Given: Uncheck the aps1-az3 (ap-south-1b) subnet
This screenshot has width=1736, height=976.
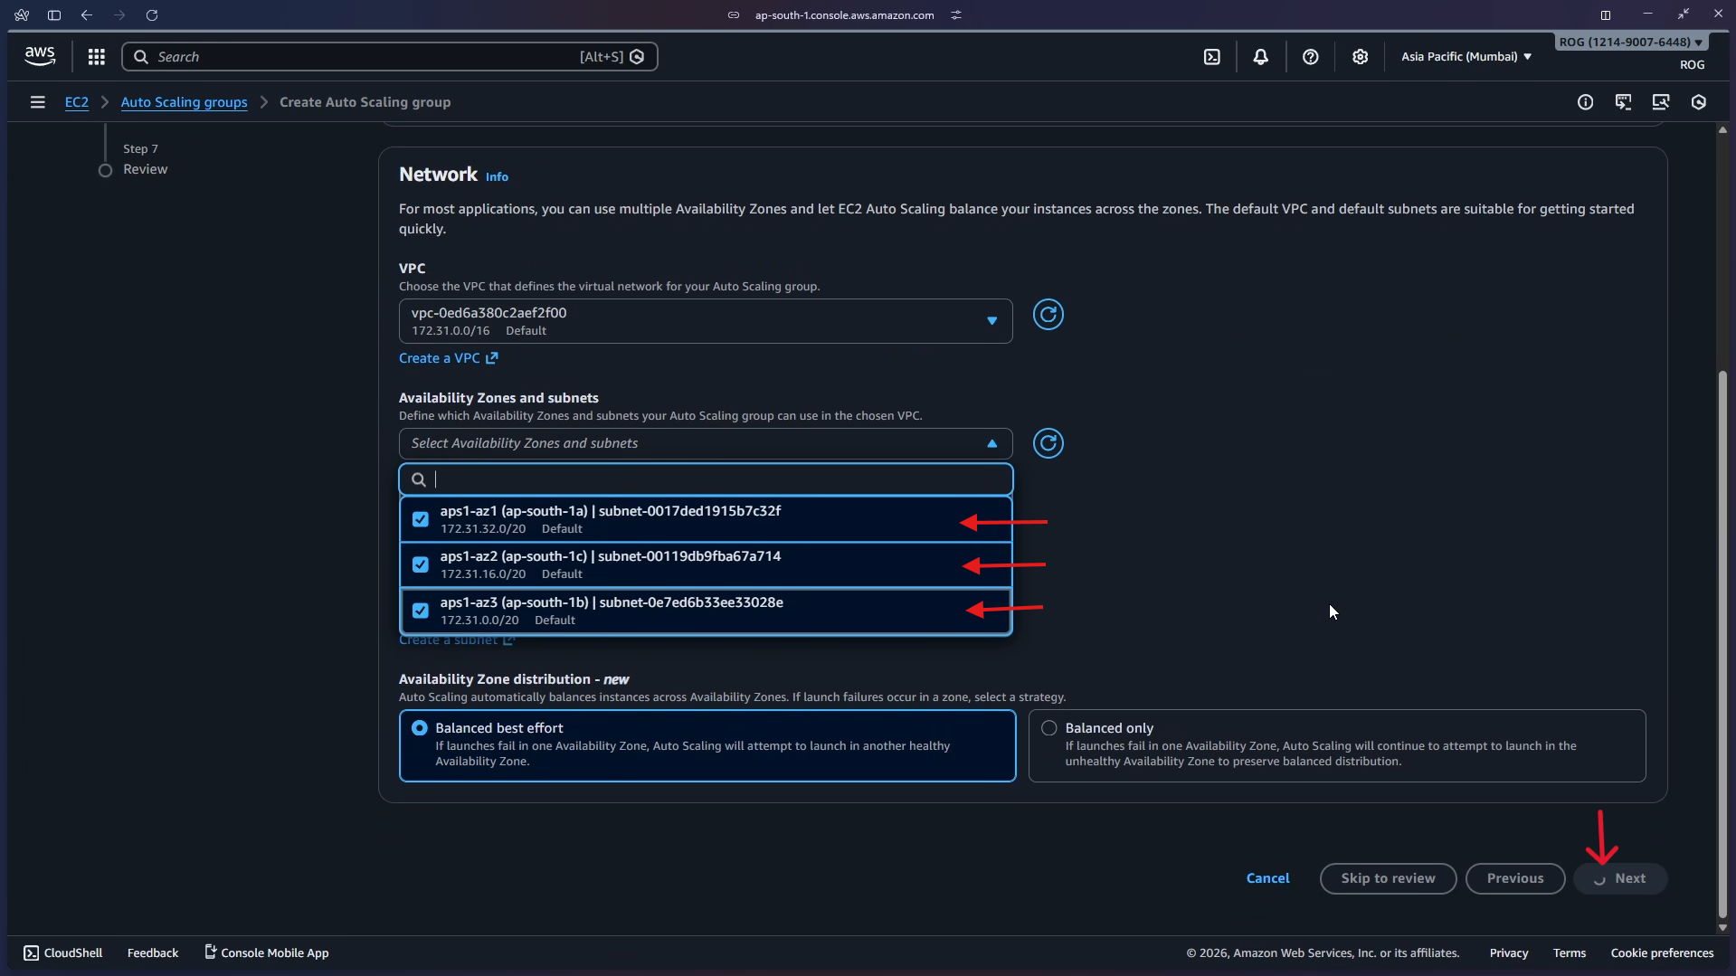Looking at the screenshot, I should (421, 611).
